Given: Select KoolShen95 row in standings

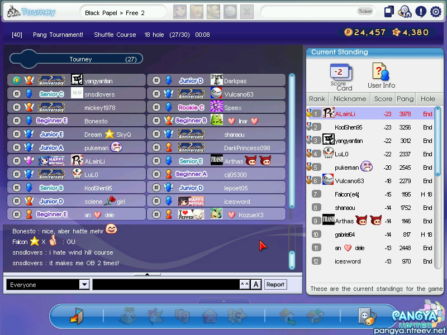Looking at the screenshot, I should 370,127.
